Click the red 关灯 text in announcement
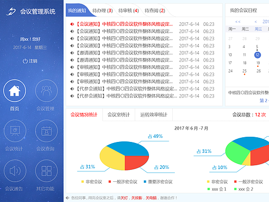269x202 pixels. pyautogui.click(x=124, y=198)
